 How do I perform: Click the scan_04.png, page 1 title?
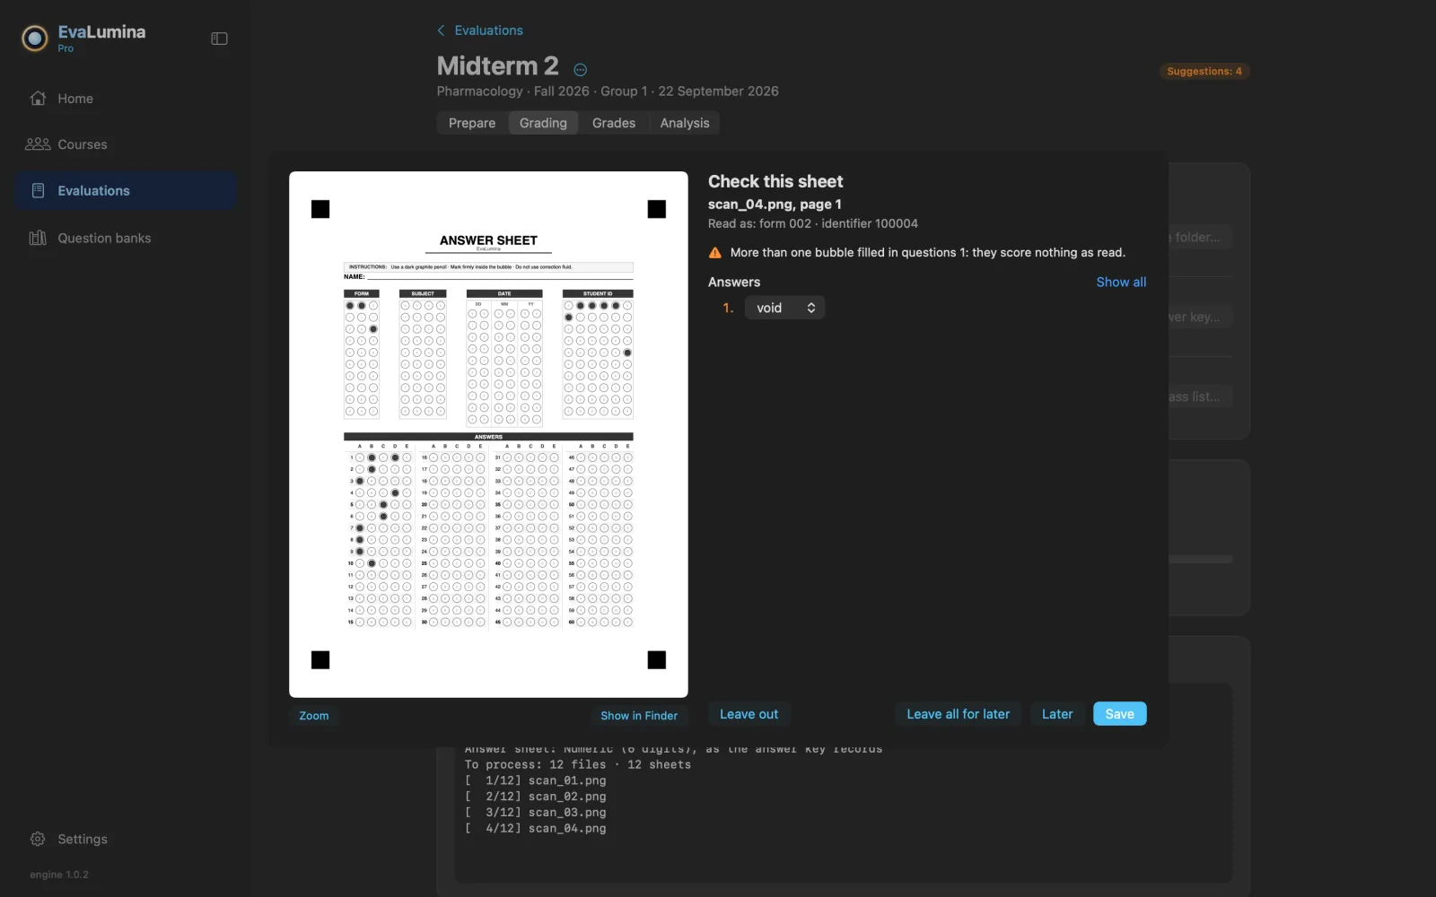[775, 205]
